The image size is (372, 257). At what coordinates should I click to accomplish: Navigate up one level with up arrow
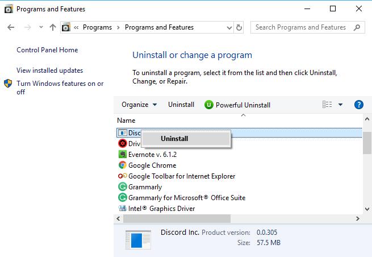pyautogui.click(x=53, y=27)
